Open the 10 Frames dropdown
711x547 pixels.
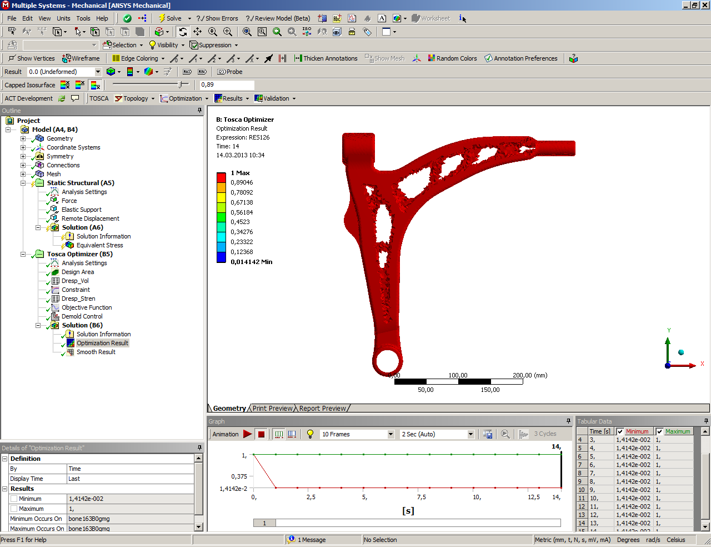click(390, 434)
